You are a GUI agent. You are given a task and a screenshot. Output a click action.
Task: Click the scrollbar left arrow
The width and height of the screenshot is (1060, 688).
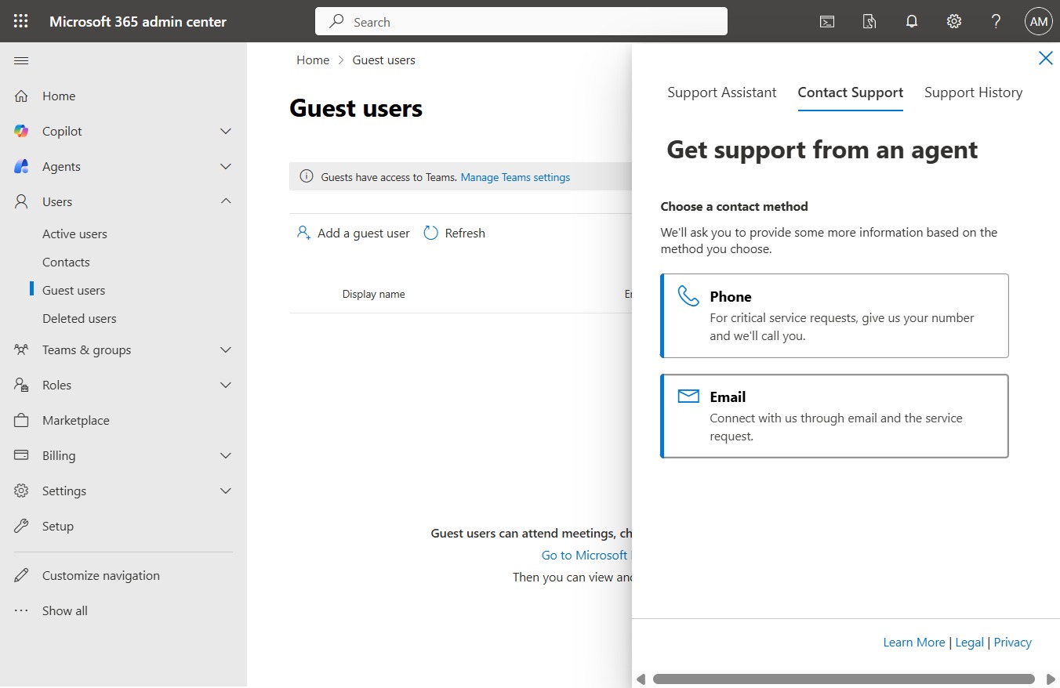[641, 679]
